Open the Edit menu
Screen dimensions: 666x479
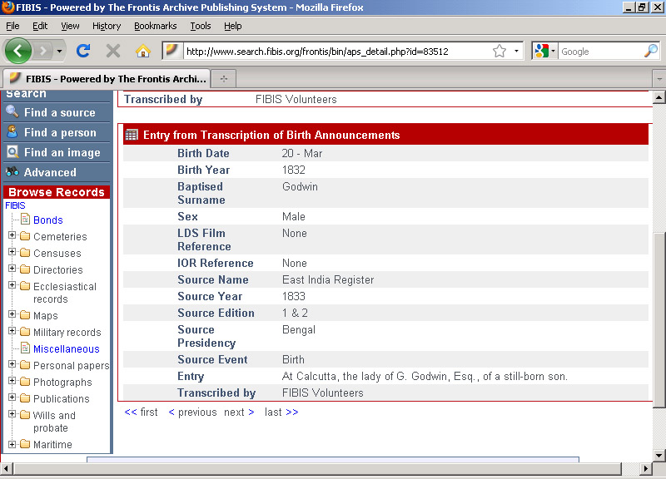[x=40, y=26]
